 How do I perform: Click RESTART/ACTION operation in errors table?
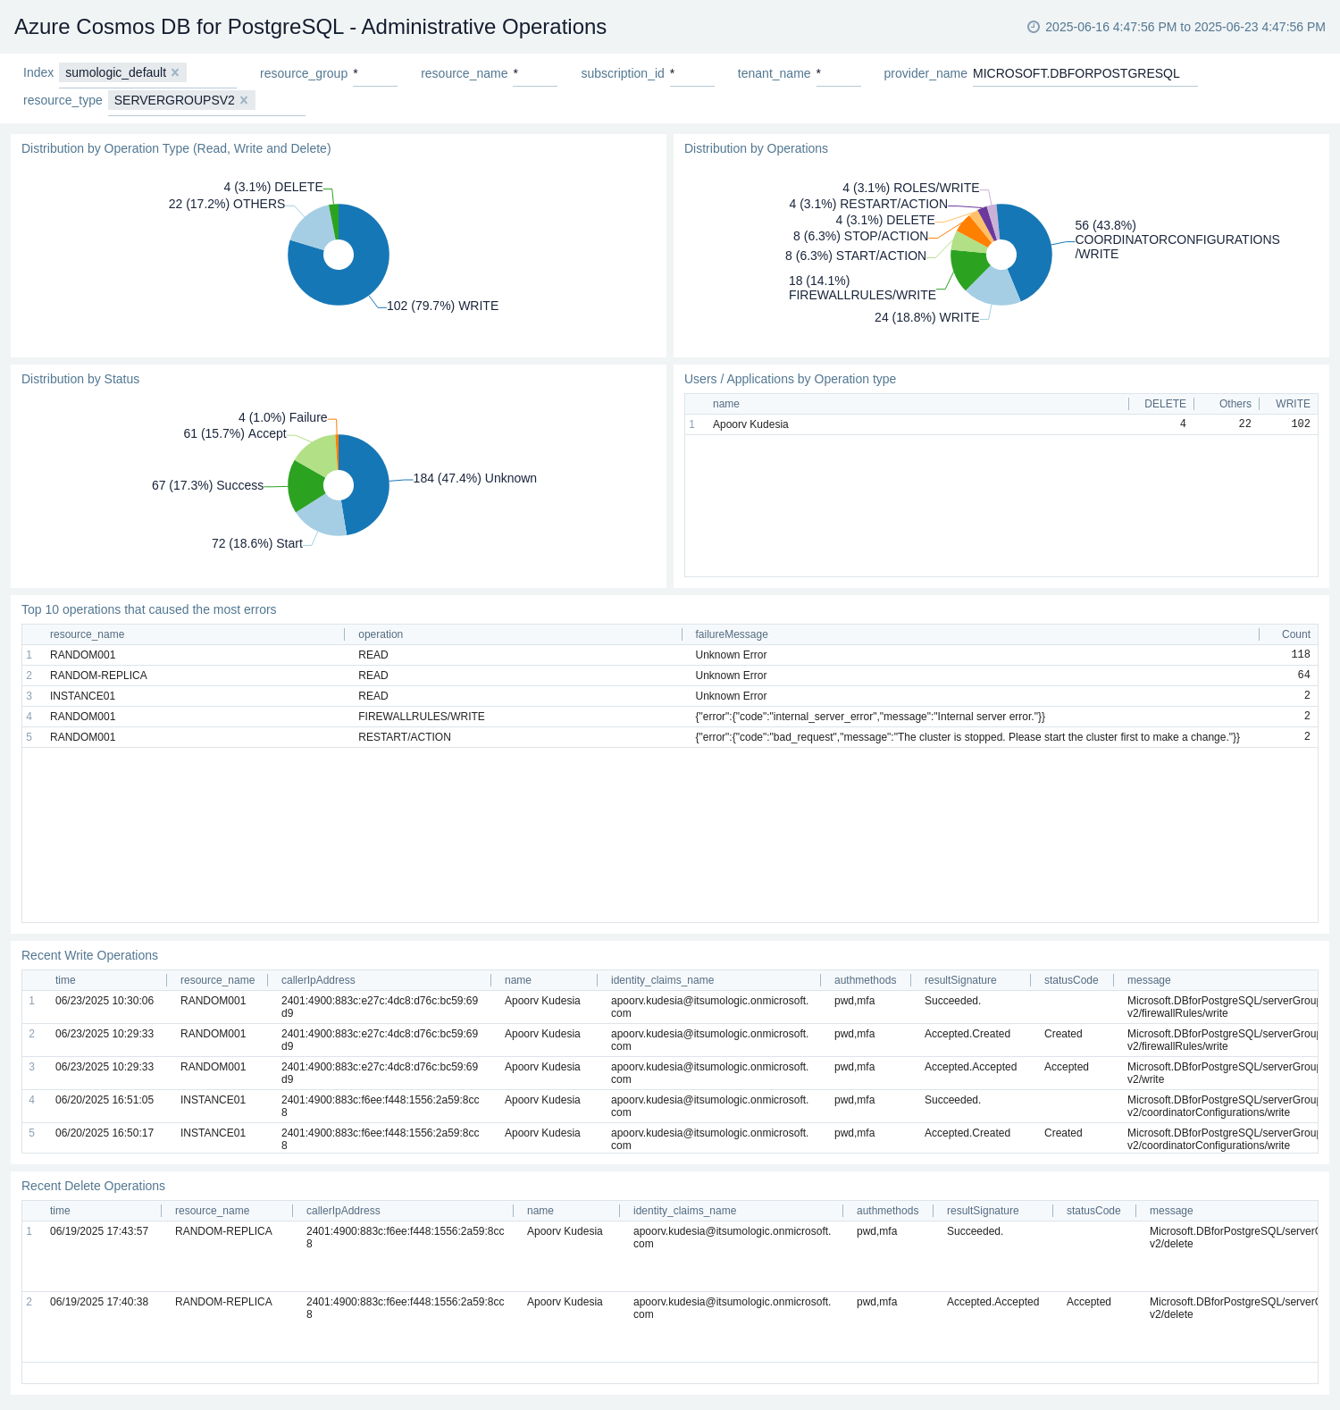click(405, 737)
